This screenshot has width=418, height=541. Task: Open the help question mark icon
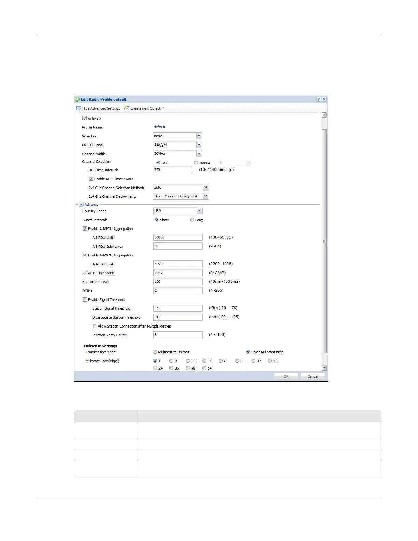point(319,99)
